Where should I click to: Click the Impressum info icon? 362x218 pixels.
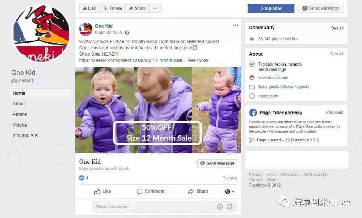tap(252, 96)
